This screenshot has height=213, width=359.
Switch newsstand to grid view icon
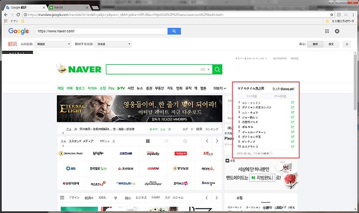click(148, 141)
